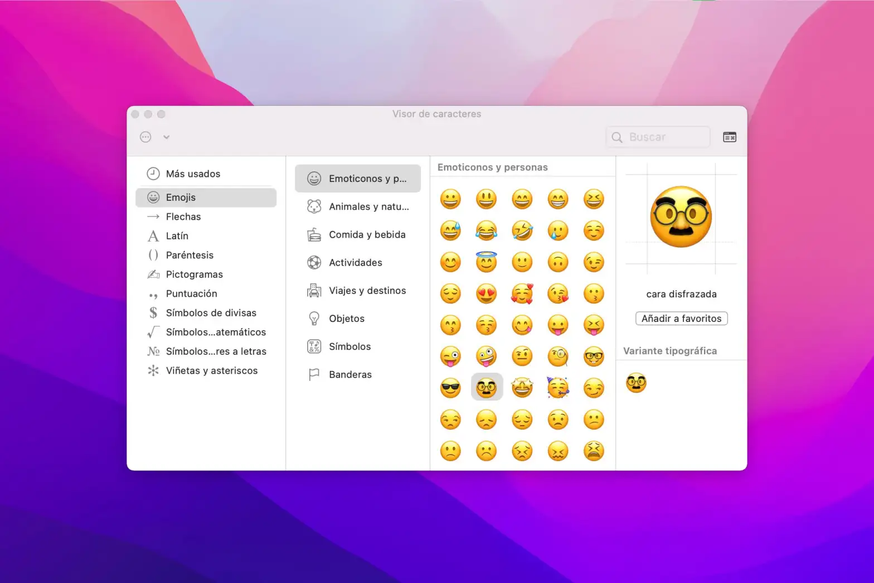Select the smiling face with hearts emoji

tap(522, 293)
